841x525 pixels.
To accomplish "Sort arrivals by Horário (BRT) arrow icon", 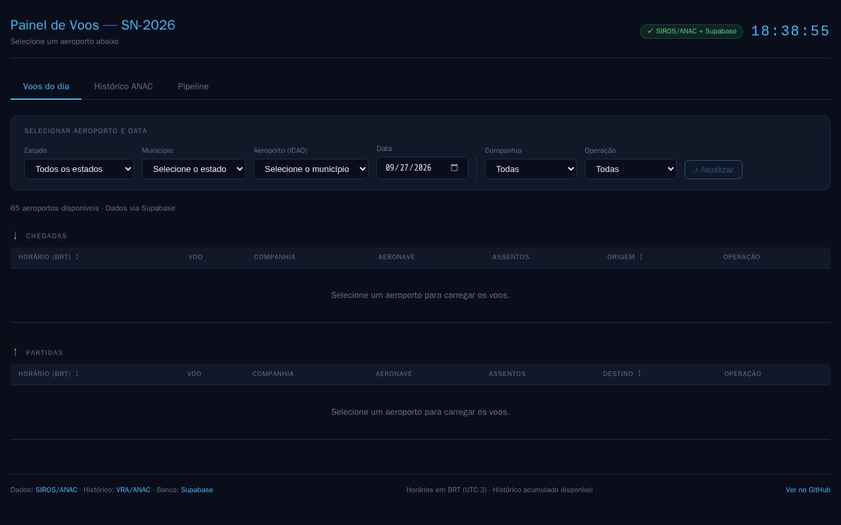I will pos(77,257).
